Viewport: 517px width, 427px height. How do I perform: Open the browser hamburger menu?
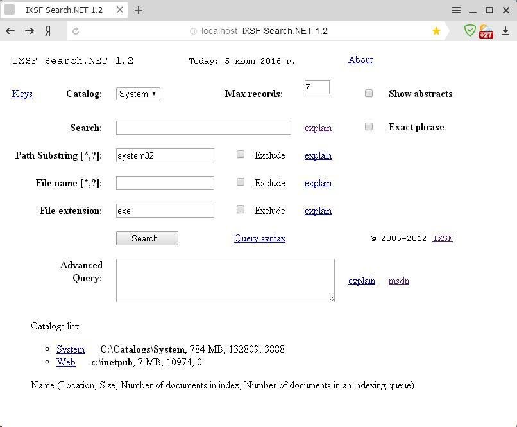click(456, 10)
